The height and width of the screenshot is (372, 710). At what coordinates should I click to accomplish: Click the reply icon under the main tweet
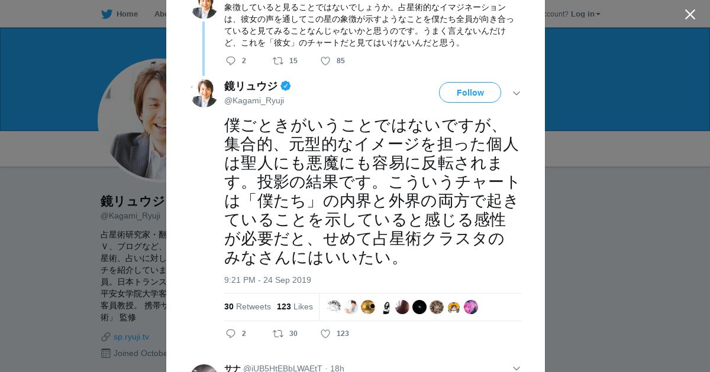(x=231, y=334)
